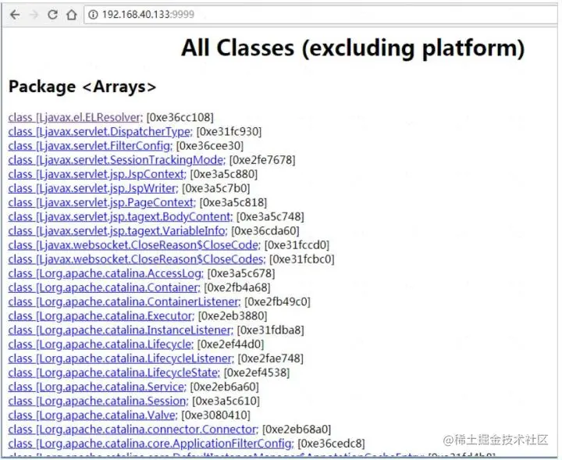
Task: Open class [Ljavax.servlet.jsp.JspWriter; link
Action: coord(93,188)
